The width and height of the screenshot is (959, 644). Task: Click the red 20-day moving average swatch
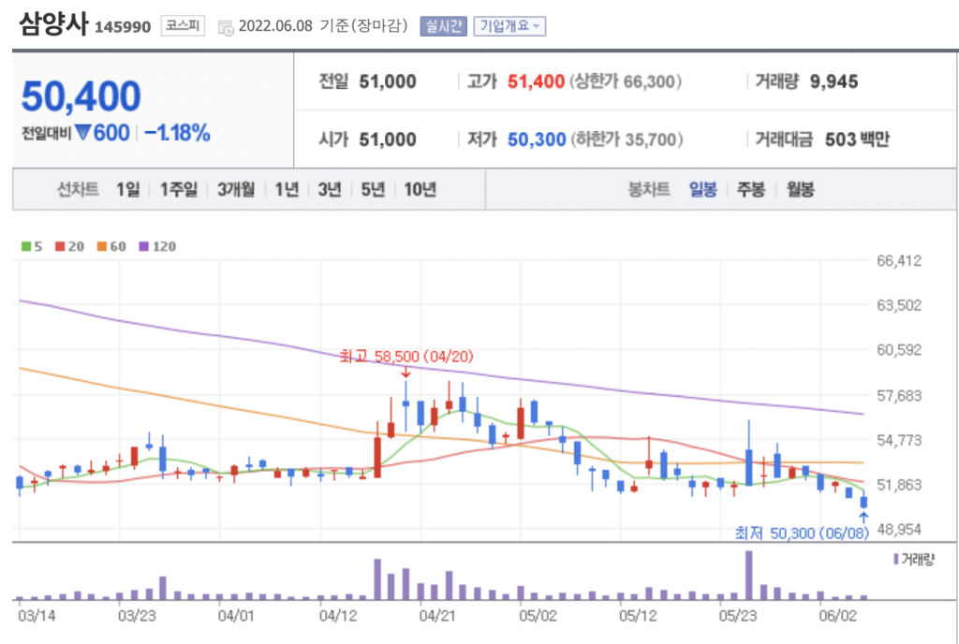click(60, 246)
